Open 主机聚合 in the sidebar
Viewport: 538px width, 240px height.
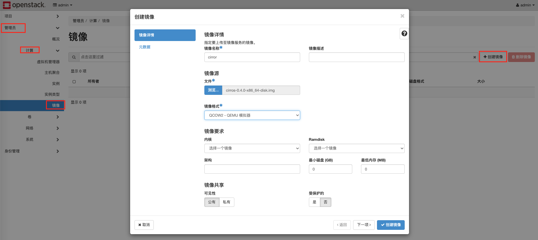[52, 73]
